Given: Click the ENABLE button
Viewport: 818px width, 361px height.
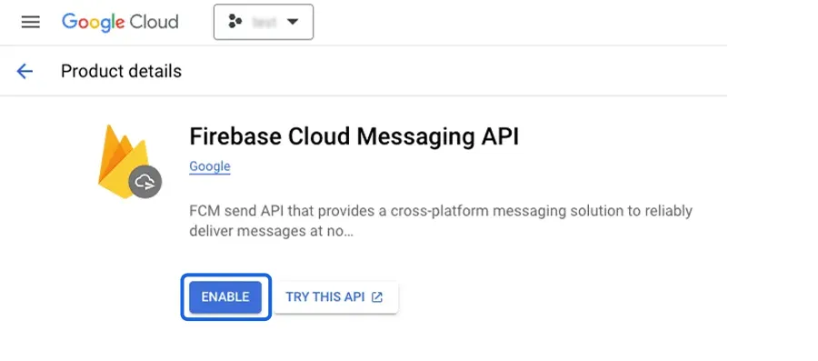Looking at the screenshot, I should [x=225, y=297].
